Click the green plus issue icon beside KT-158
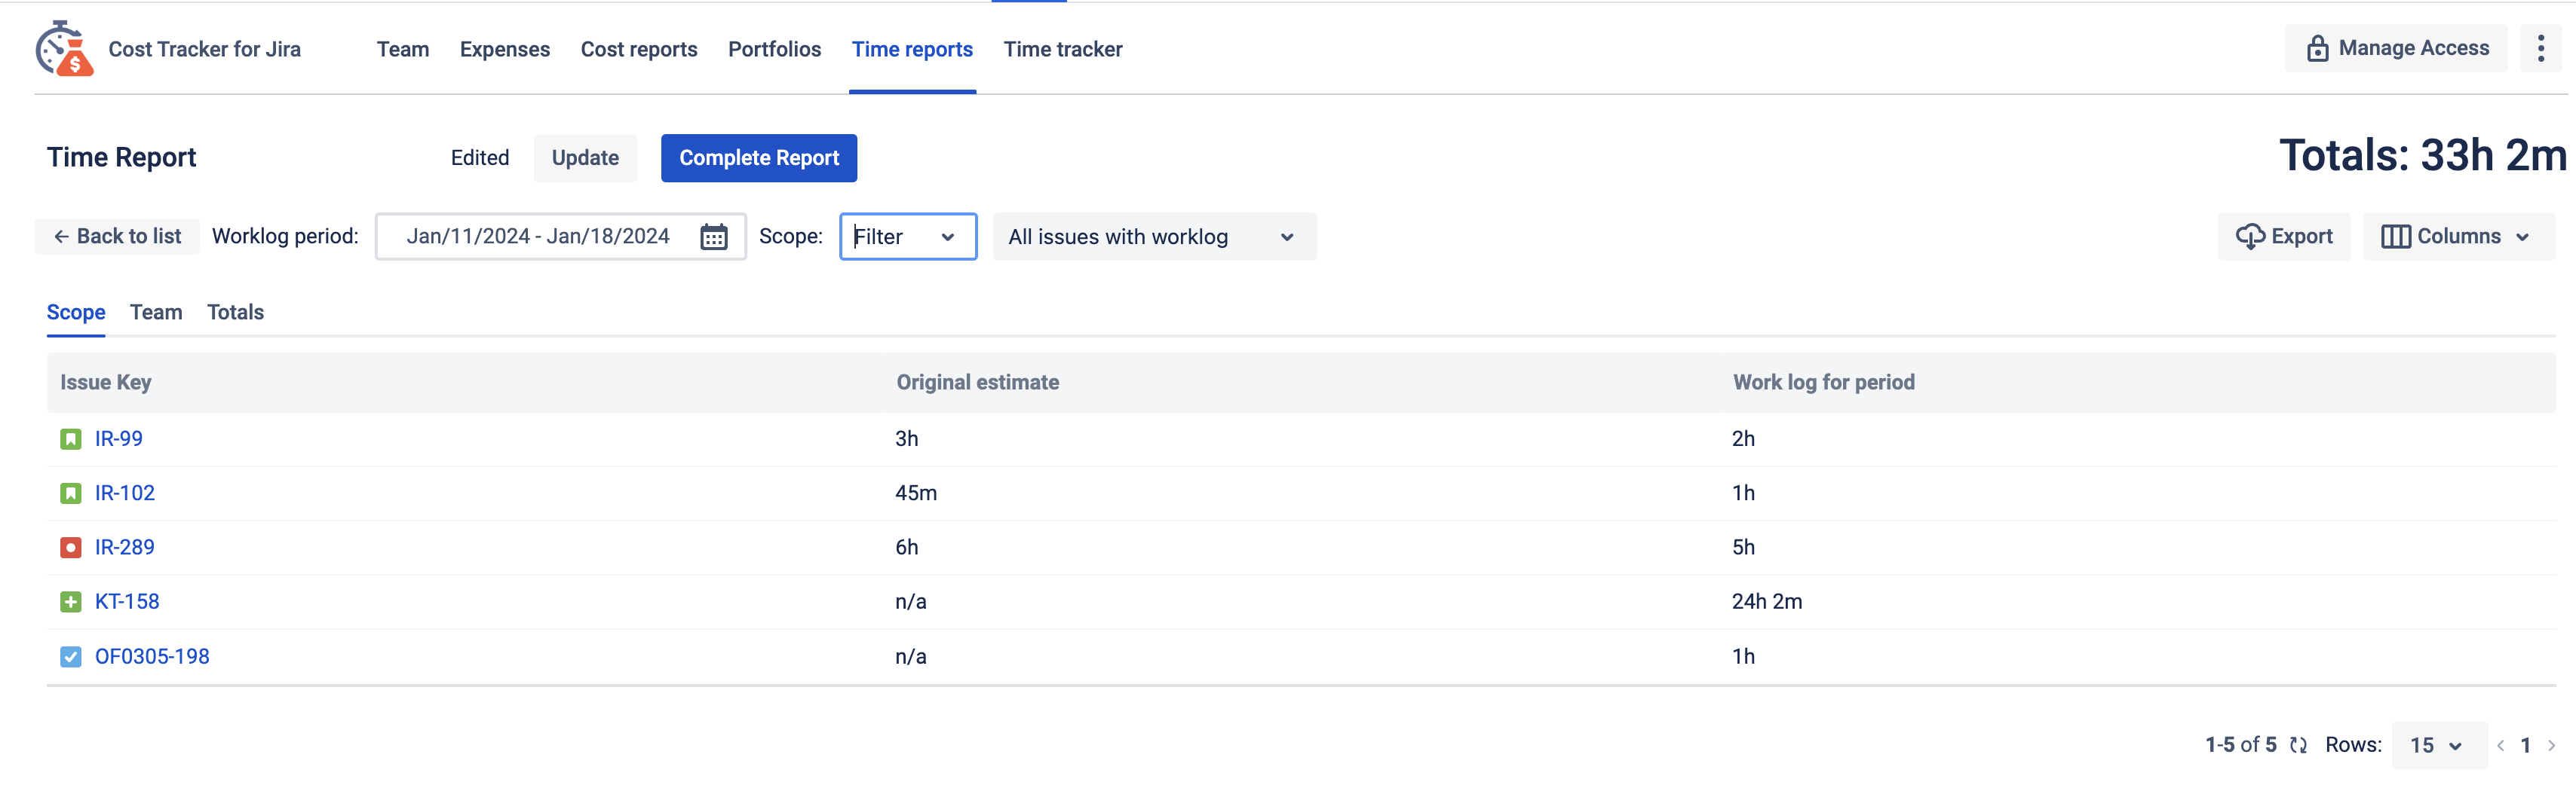Viewport: 2576px width, 788px height. pos(70,601)
